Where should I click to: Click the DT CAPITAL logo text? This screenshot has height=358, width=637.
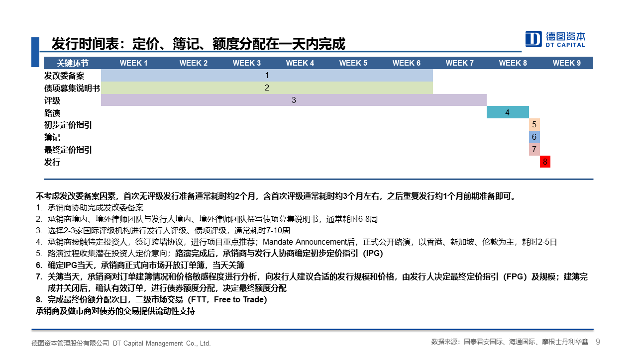[565, 45]
